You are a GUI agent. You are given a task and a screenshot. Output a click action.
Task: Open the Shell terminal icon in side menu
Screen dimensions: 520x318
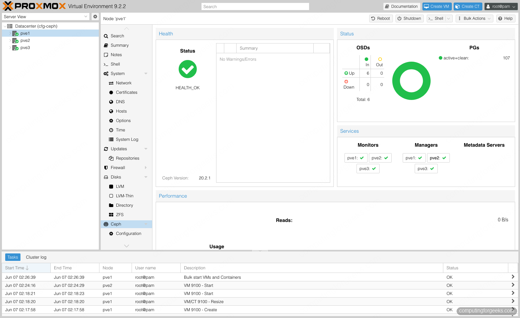(106, 64)
